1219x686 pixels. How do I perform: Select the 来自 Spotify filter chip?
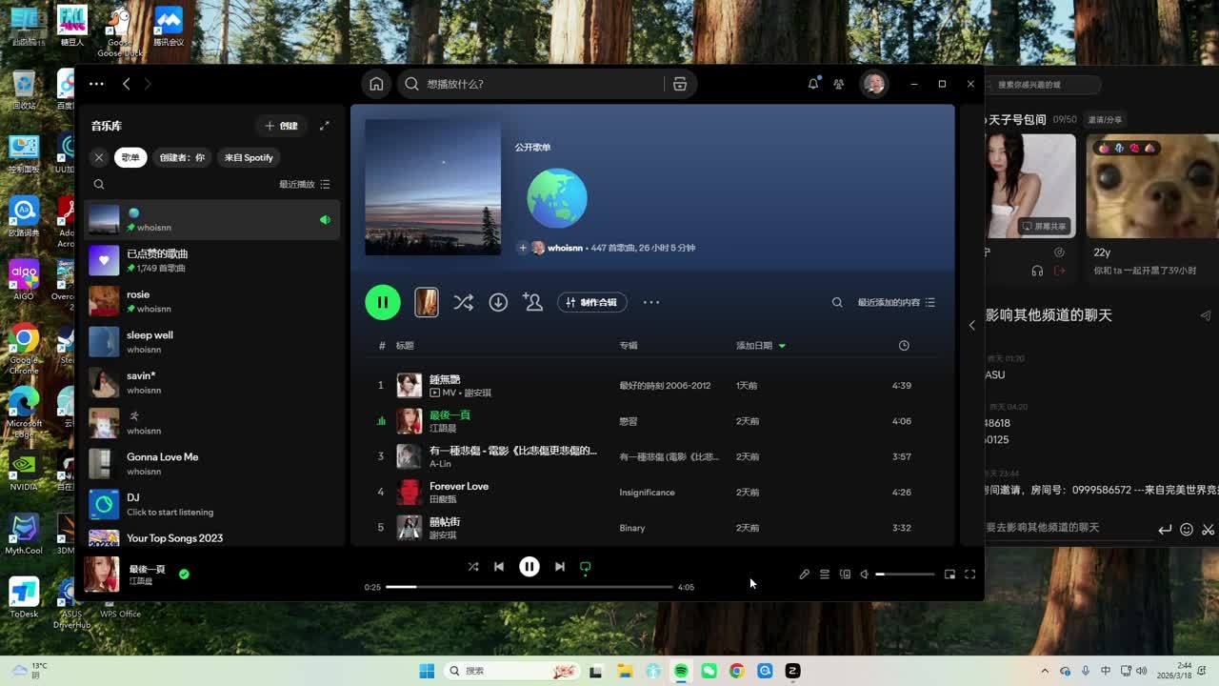click(x=249, y=158)
